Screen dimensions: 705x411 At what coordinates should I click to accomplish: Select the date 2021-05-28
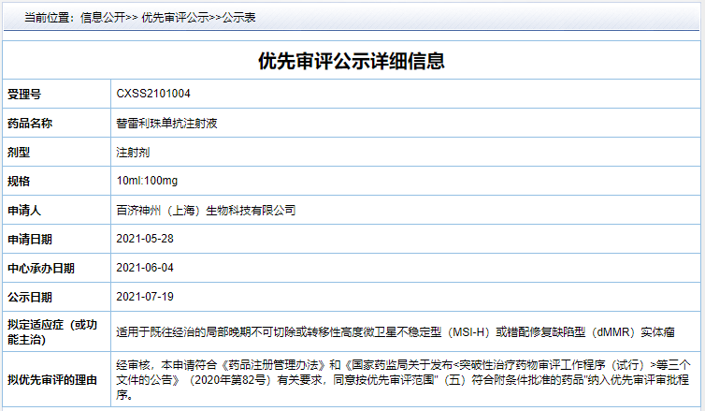point(145,239)
